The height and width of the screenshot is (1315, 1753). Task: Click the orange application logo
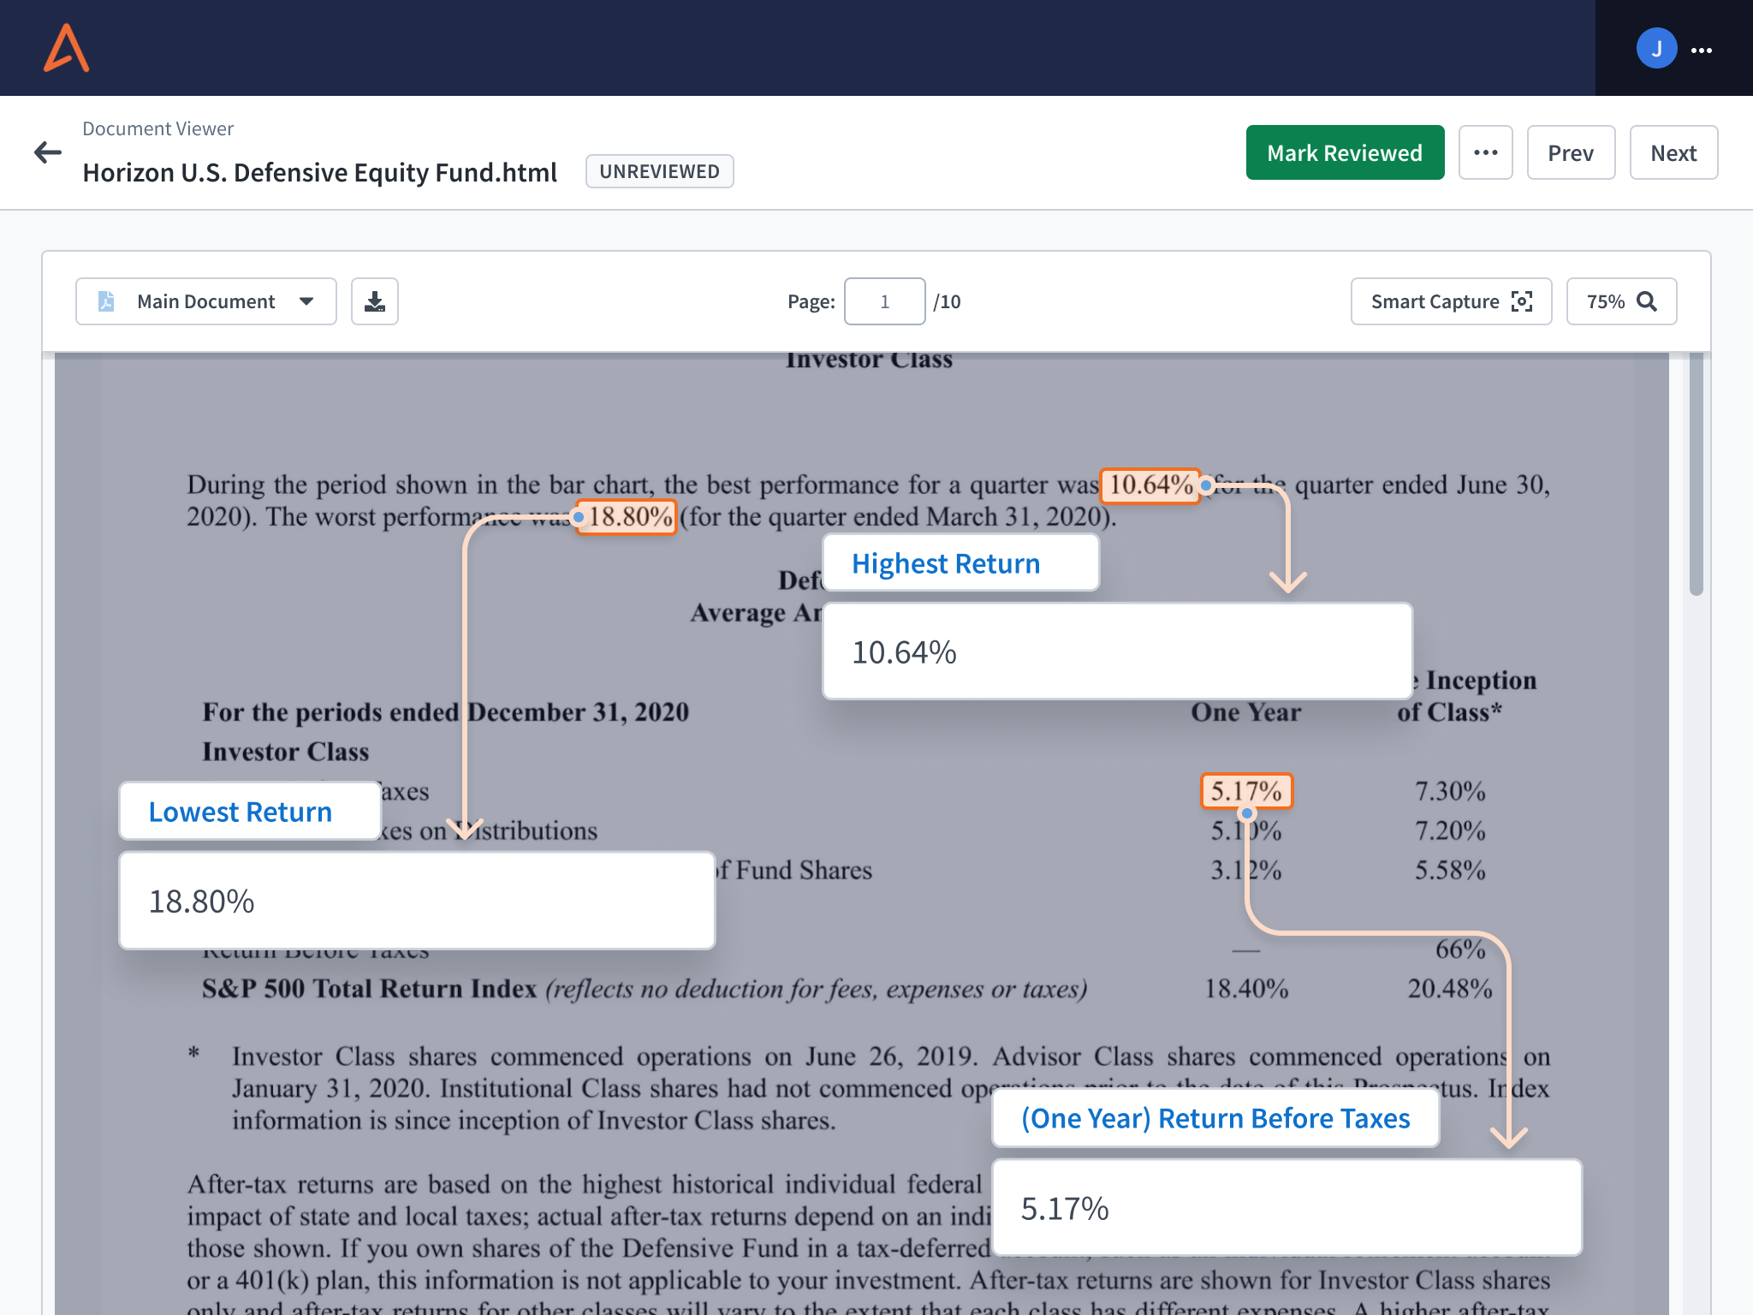(65, 49)
